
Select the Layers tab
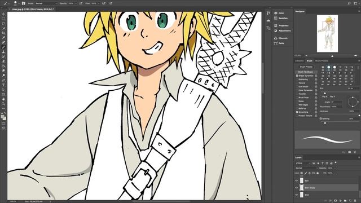click(x=298, y=158)
